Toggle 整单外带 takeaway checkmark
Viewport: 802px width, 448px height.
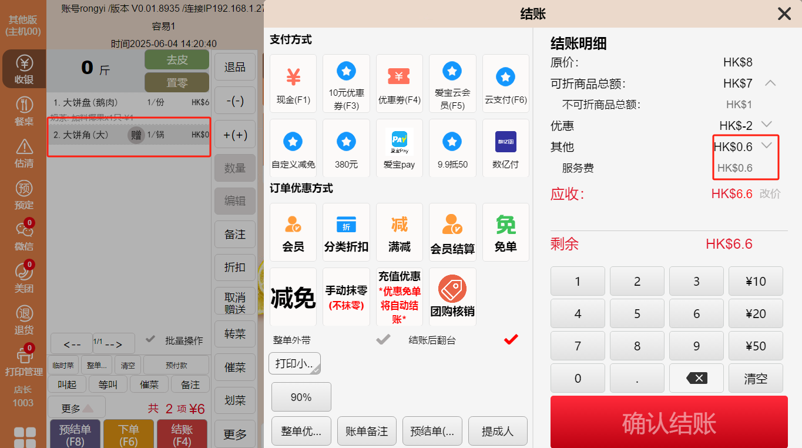383,339
